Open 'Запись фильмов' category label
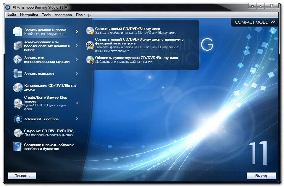The width and height of the screenshot is (284, 187). 39,74
